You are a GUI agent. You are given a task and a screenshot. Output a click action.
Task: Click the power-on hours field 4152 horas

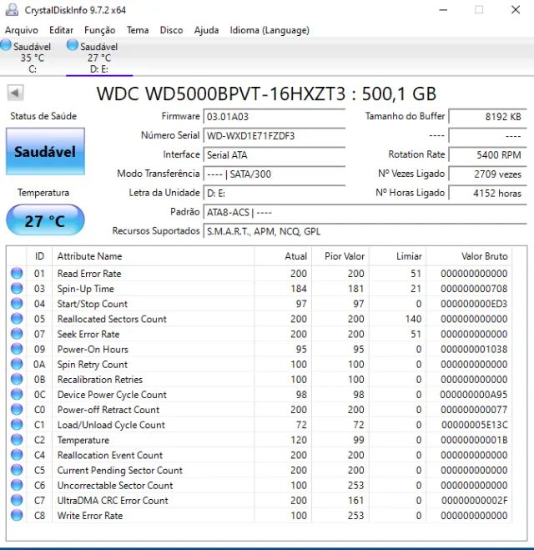pos(488,193)
